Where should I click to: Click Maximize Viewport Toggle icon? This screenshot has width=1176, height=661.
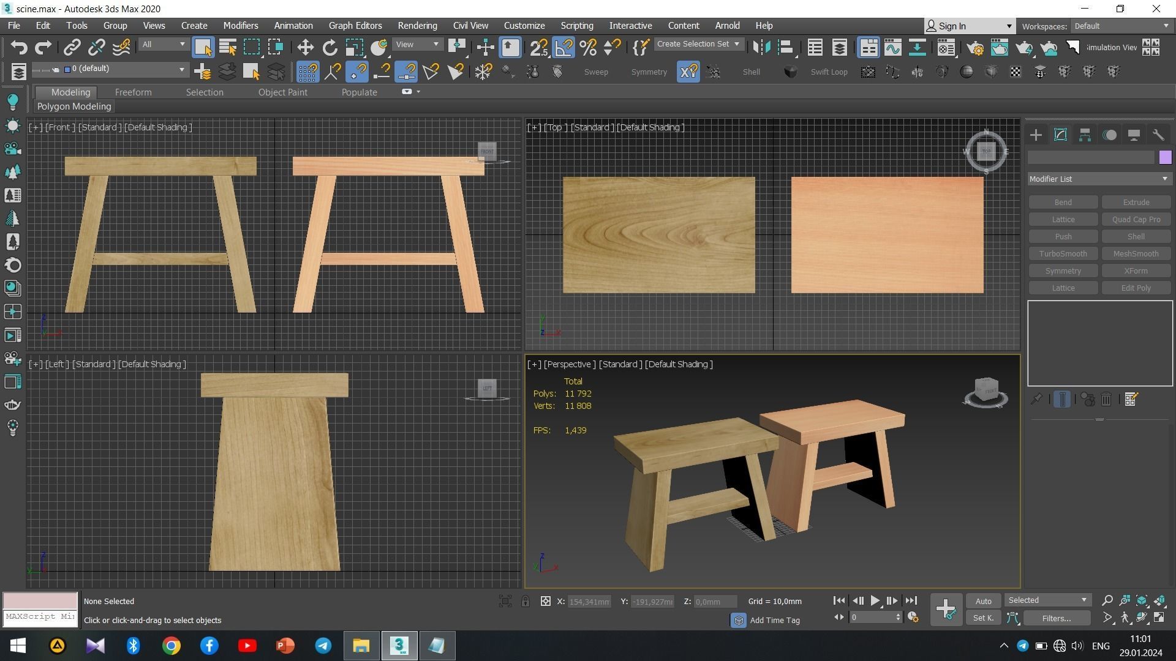[1159, 618]
